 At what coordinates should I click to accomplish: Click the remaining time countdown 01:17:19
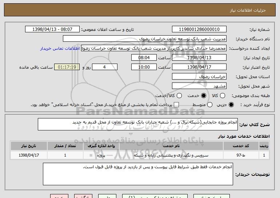[67, 67]
